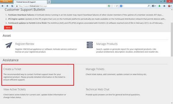The image size is (173, 104).
Task: Click the vertical scrollbar thumb
Action: 172,39
